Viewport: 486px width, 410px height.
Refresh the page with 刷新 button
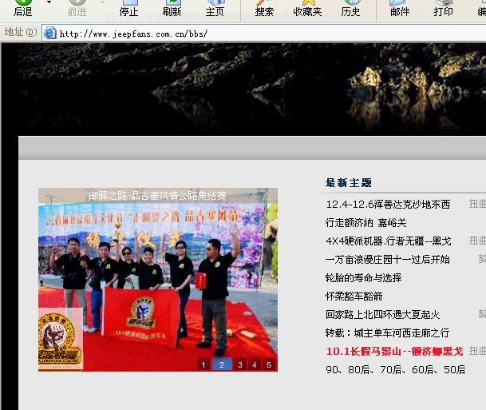[172, 9]
